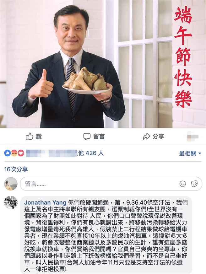
Task: Tap the 分享 share button
Action: pyautogui.click(x=154, y=137)
